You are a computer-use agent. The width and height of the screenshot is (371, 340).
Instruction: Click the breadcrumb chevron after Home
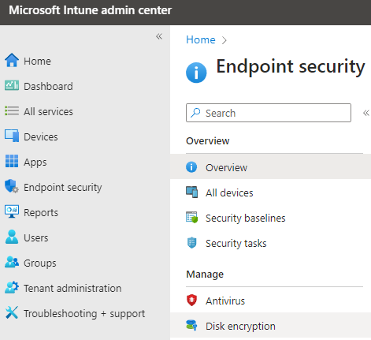(224, 40)
